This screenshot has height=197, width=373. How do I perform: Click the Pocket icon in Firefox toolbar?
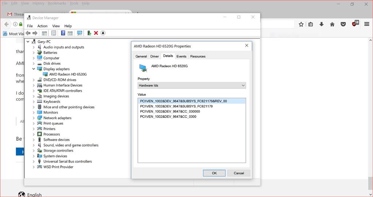point(343,24)
